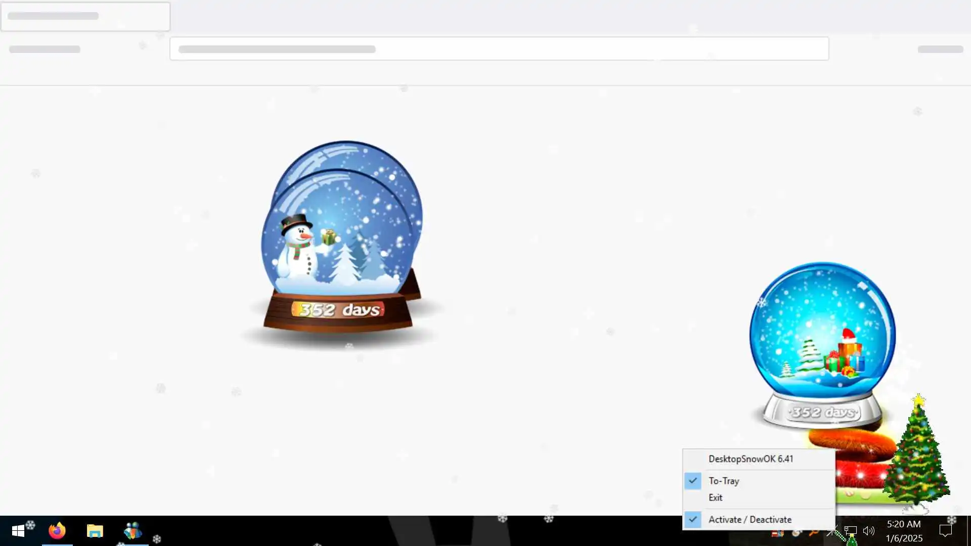Click the third pinned taskbar app icon

(x=133, y=531)
